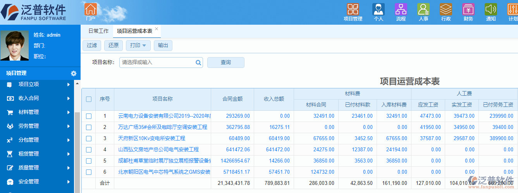
Task: Click the 项目名称 search input field
Action: 157,63
